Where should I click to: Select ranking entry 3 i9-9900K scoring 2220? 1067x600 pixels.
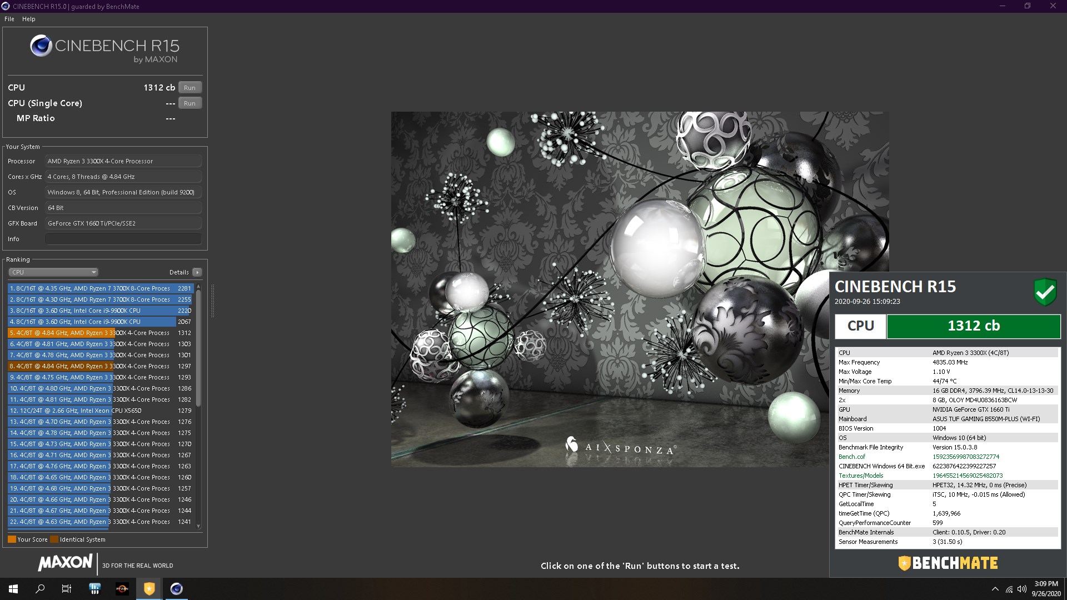click(101, 311)
